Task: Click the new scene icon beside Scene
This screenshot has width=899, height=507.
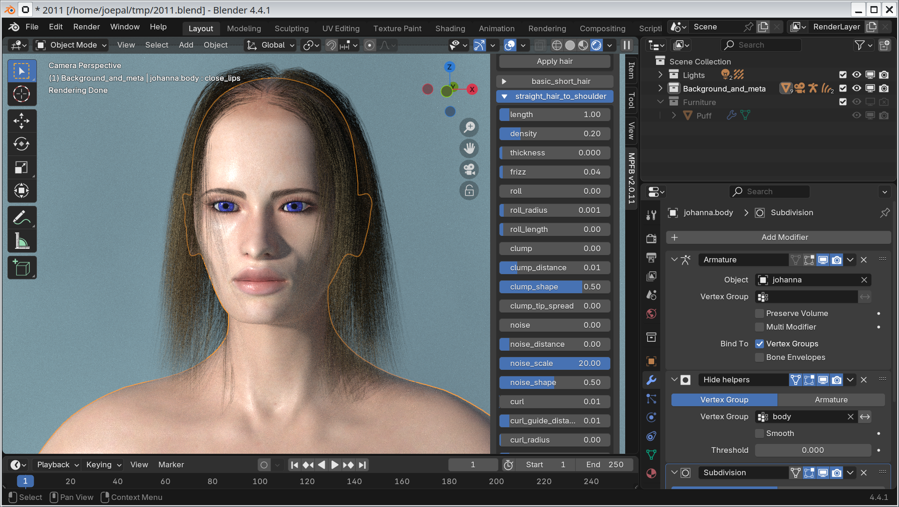Action: pos(763,27)
